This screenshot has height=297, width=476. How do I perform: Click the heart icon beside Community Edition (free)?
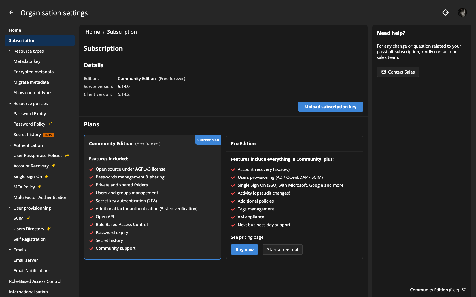[x=464, y=290]
